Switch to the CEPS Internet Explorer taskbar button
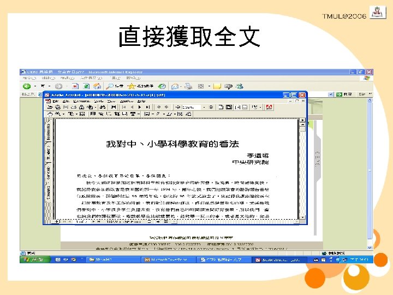 (x=223, y=259)
